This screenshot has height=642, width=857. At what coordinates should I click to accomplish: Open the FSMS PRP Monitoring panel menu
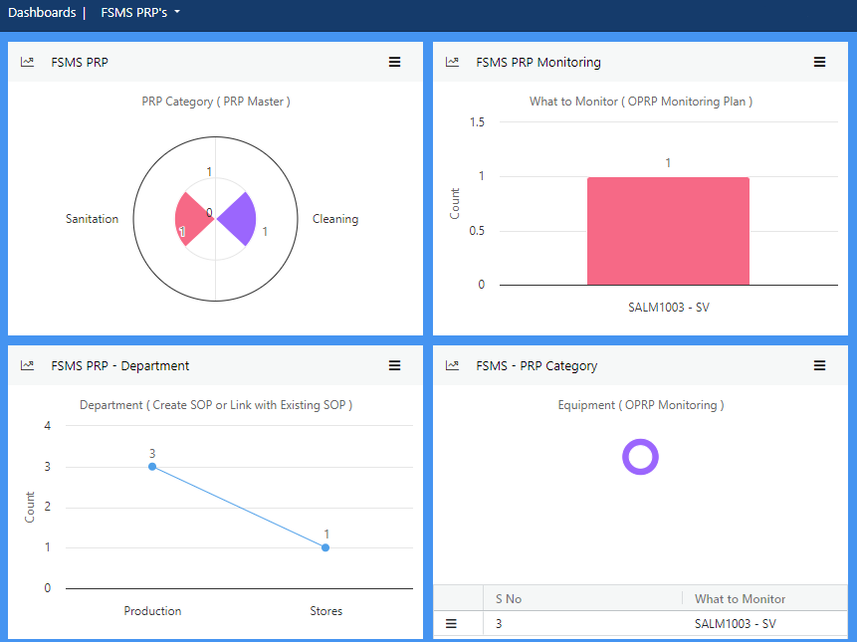(819, 62)
